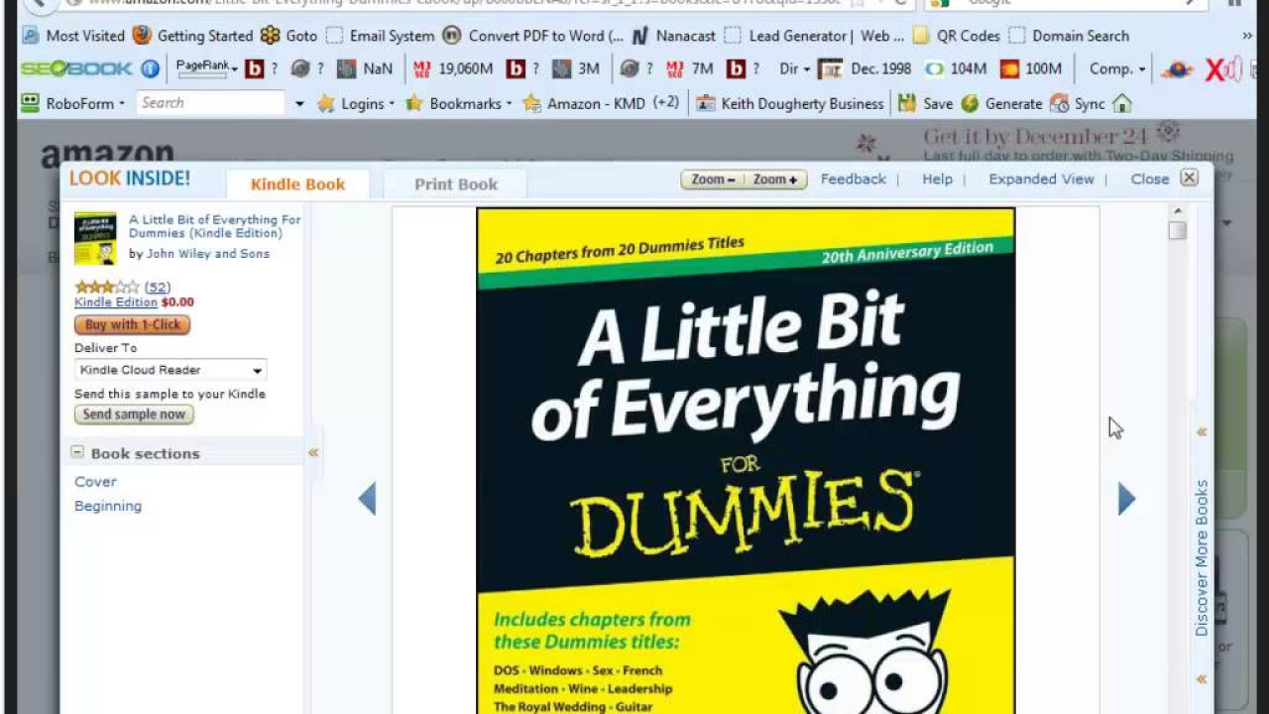Show the (+2) additional matching logins
Screen dimensions: 1269x714
(x=666, y=103)
